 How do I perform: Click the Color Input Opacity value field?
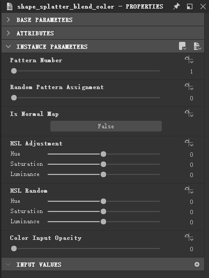191,249
